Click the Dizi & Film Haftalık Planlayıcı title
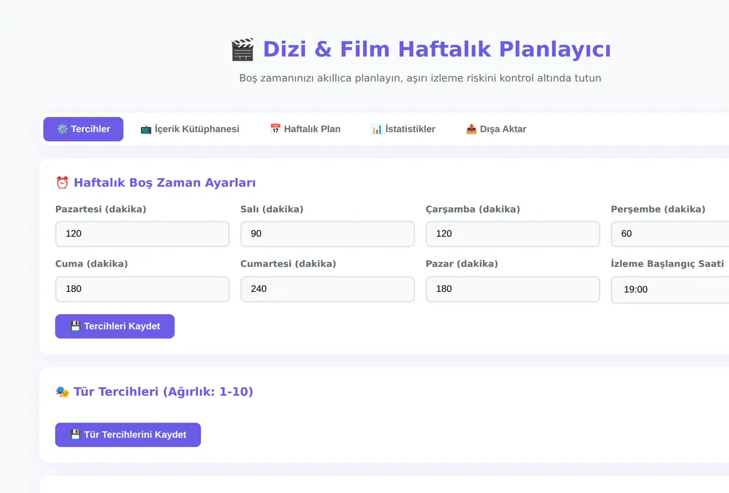Viewport: 729px width, 493px height. (x=421, y=49)
